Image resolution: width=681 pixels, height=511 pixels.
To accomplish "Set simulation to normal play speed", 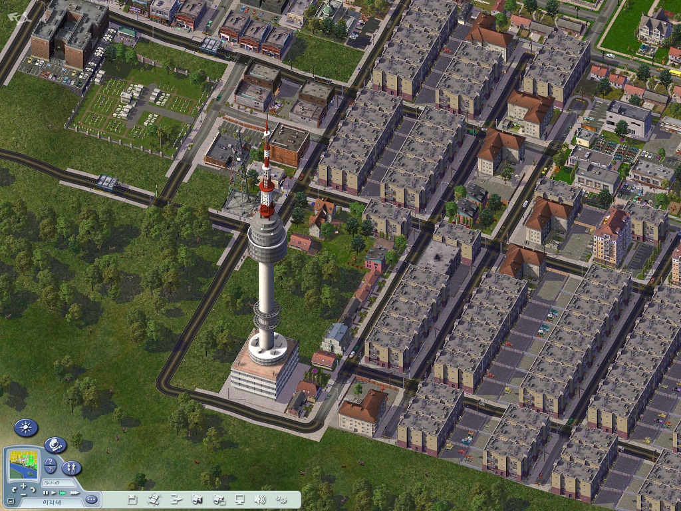I will click(54, 493).
